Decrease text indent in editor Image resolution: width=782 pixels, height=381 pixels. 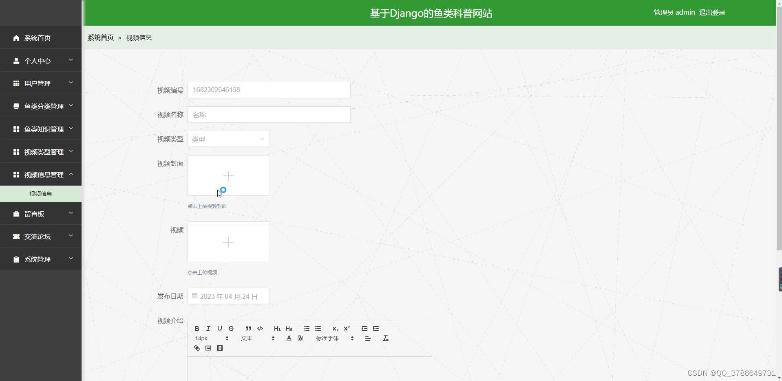tap(364, 328)
